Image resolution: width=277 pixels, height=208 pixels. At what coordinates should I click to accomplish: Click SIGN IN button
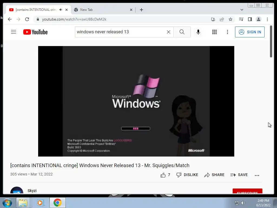(x=250, y=32)
